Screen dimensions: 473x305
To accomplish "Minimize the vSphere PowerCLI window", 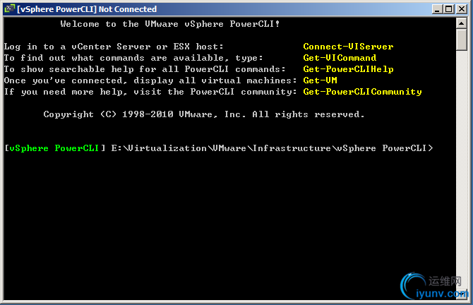I will pyautogui.click(x=438, y=9).
